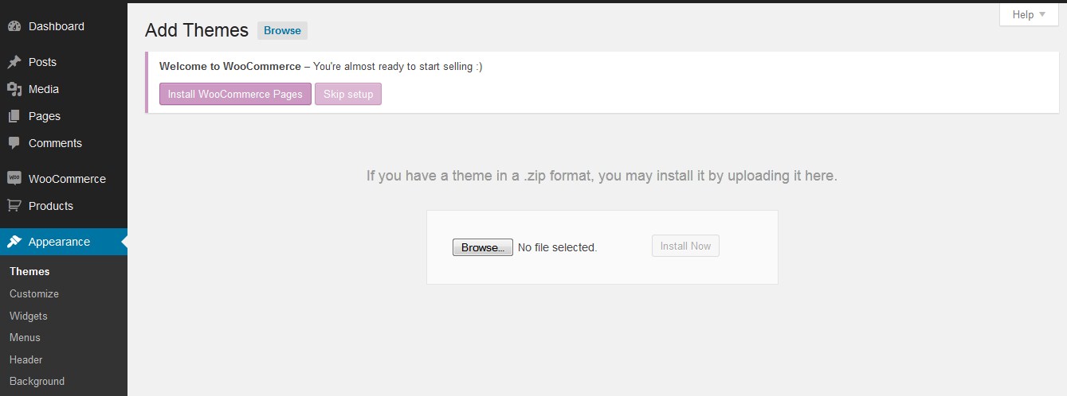The width and height of the screenshot is (1067, 396).
Task: Select the Appearance menu item
Action: [64, 242]
